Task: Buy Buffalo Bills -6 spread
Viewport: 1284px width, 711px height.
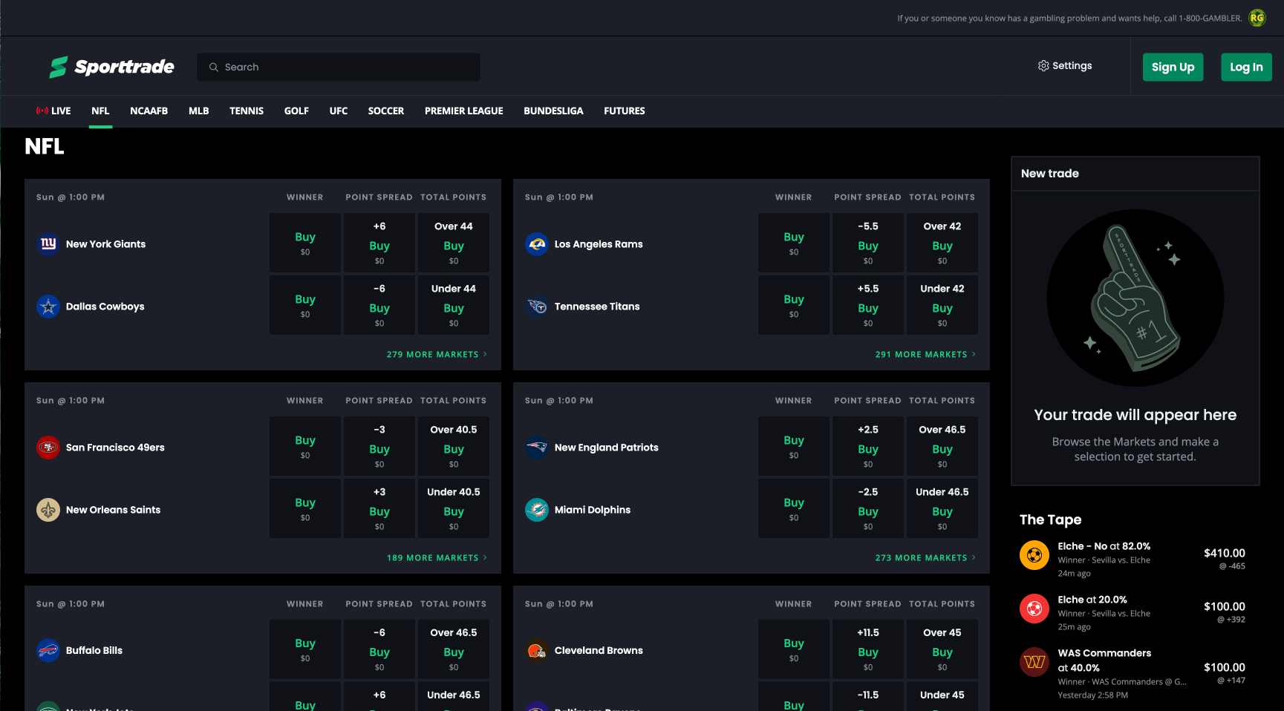Action: pos(379,649)
